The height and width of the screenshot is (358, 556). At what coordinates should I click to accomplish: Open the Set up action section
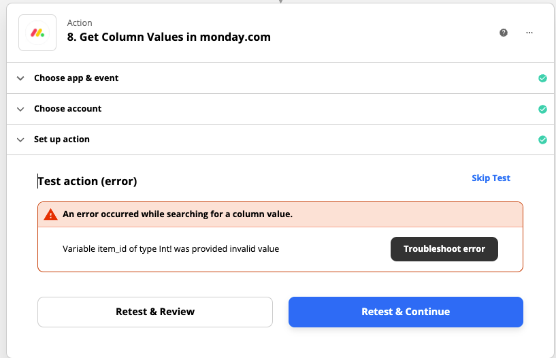pyautogui.click(x=280, y=140)
